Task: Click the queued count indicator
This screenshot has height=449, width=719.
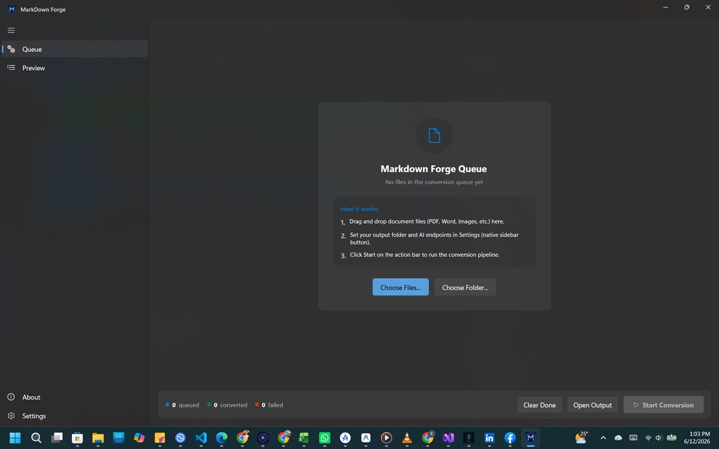Action: click(182, 405)
